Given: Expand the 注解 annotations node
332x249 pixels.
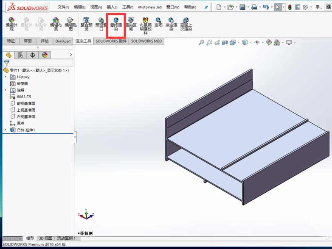Looking at the screenshot, I should (6, 90).
